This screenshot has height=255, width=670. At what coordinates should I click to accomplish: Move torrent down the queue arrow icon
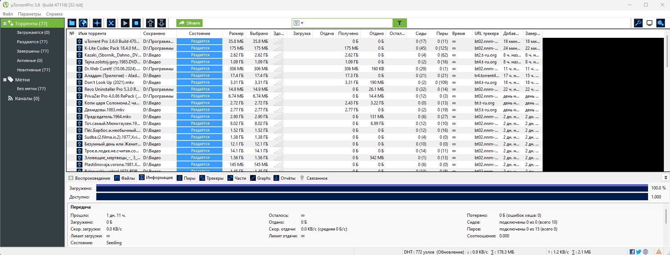162,23
